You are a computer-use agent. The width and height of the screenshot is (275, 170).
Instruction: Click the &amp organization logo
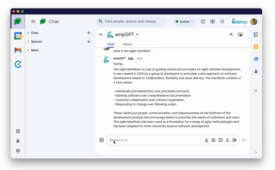pyautogui.click(x=239, y=22)
